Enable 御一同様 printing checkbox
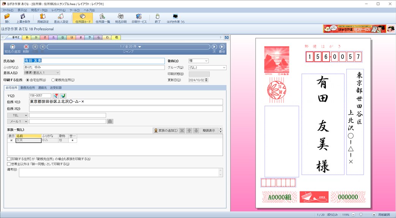Image resolution: width=396 pixels, height=218 pixels. click(x=9, y=164)
